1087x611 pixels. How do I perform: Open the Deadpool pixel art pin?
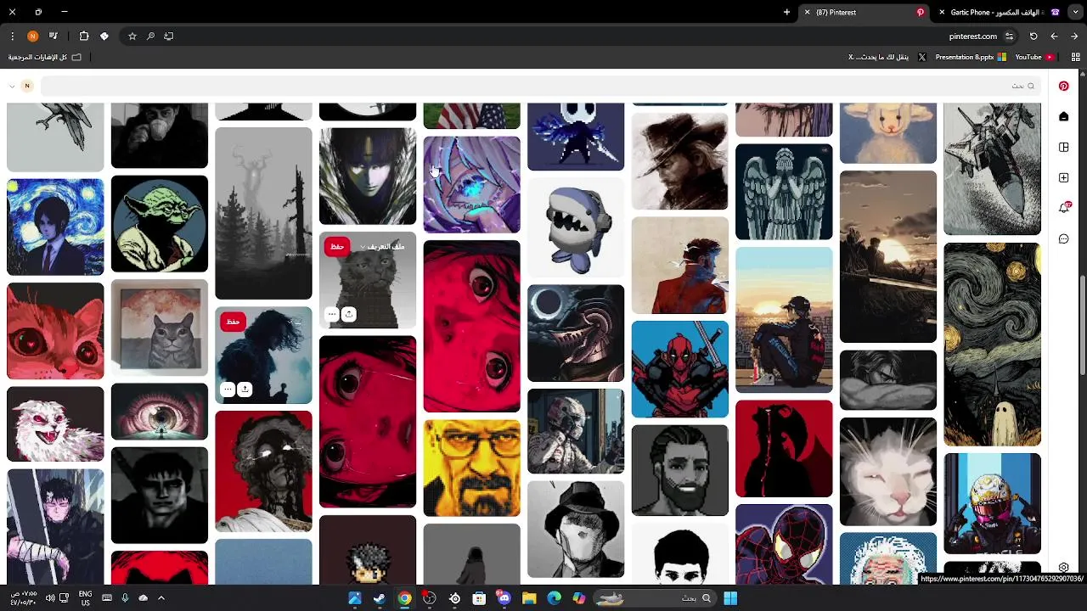coord(679,369)
